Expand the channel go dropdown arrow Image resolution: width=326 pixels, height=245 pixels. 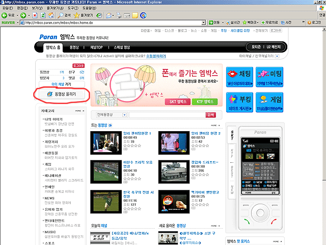[277, 56]
